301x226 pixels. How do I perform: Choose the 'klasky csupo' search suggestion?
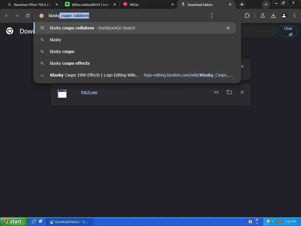pyautogui.click(x=135, y=51)
